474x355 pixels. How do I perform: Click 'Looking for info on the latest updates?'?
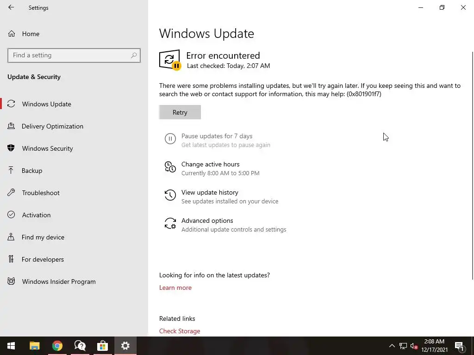click(x=214, y=275)
